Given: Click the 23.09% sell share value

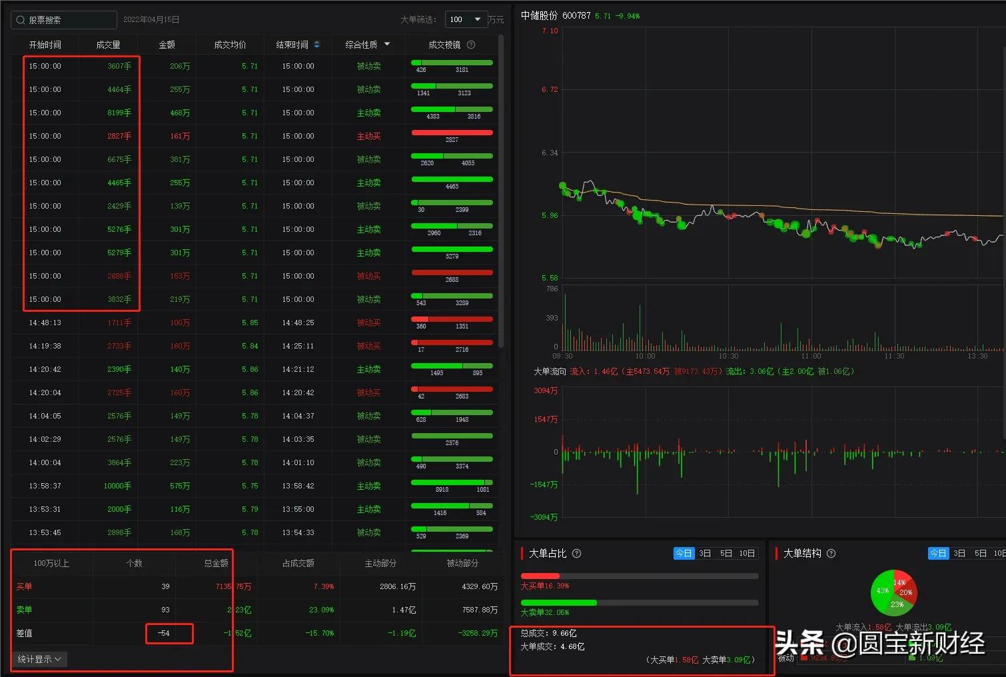Looking at the screenshot, I should 322,610.
